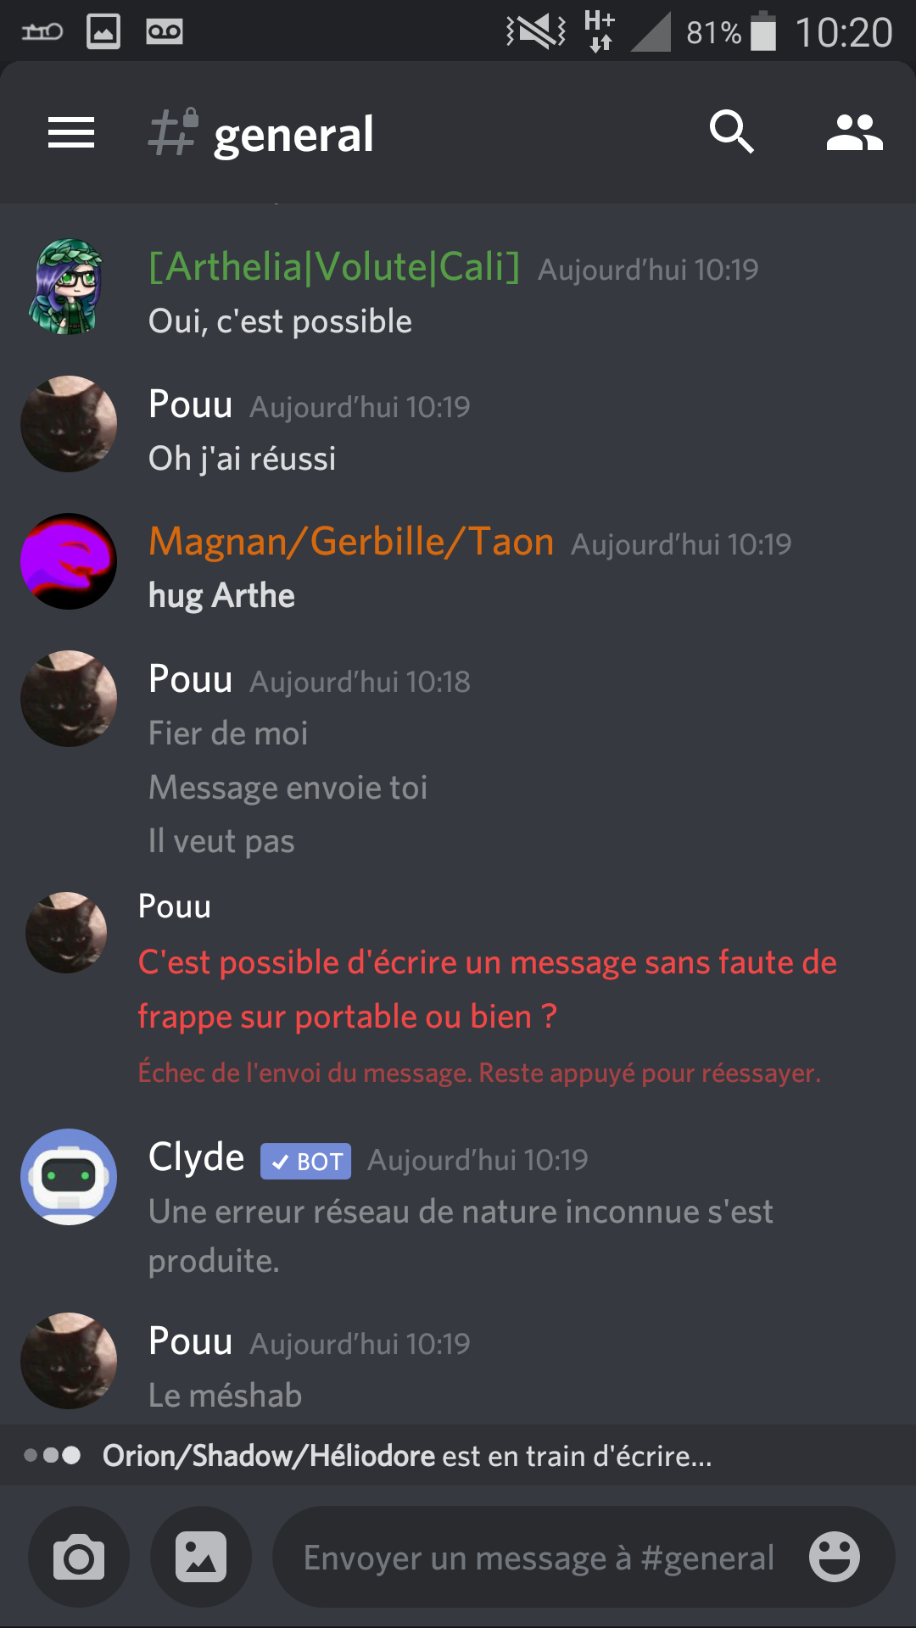This screenshot has height=1628, width=916.
Task: Tap the general channel title
Action: (x=293, y=134)
